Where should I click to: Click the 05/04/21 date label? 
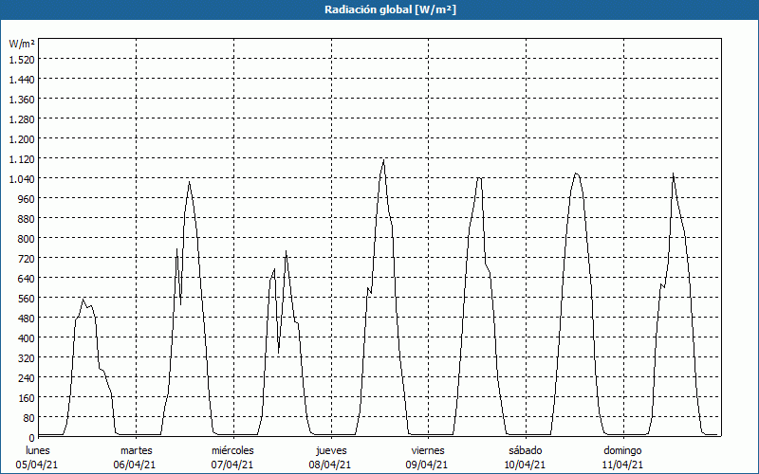tap(37, 465)
